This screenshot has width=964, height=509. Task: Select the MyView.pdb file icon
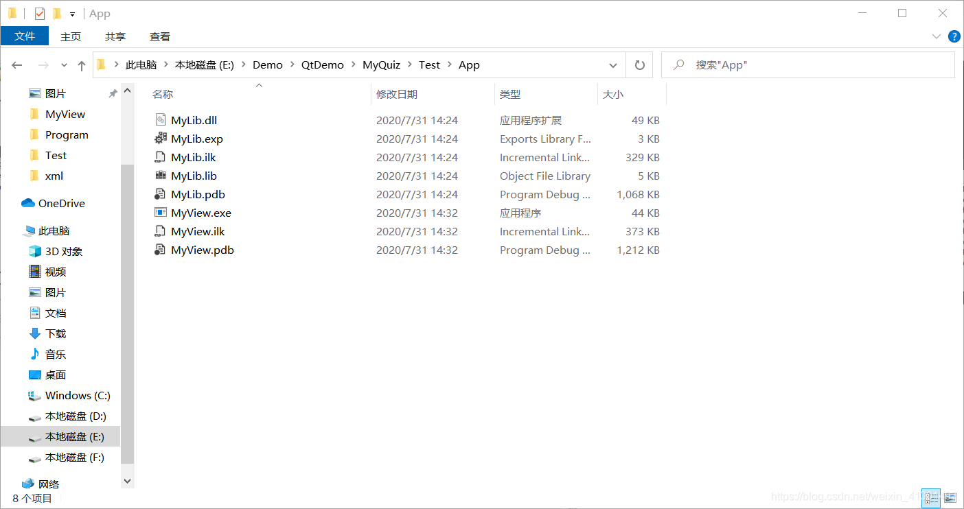160,250
